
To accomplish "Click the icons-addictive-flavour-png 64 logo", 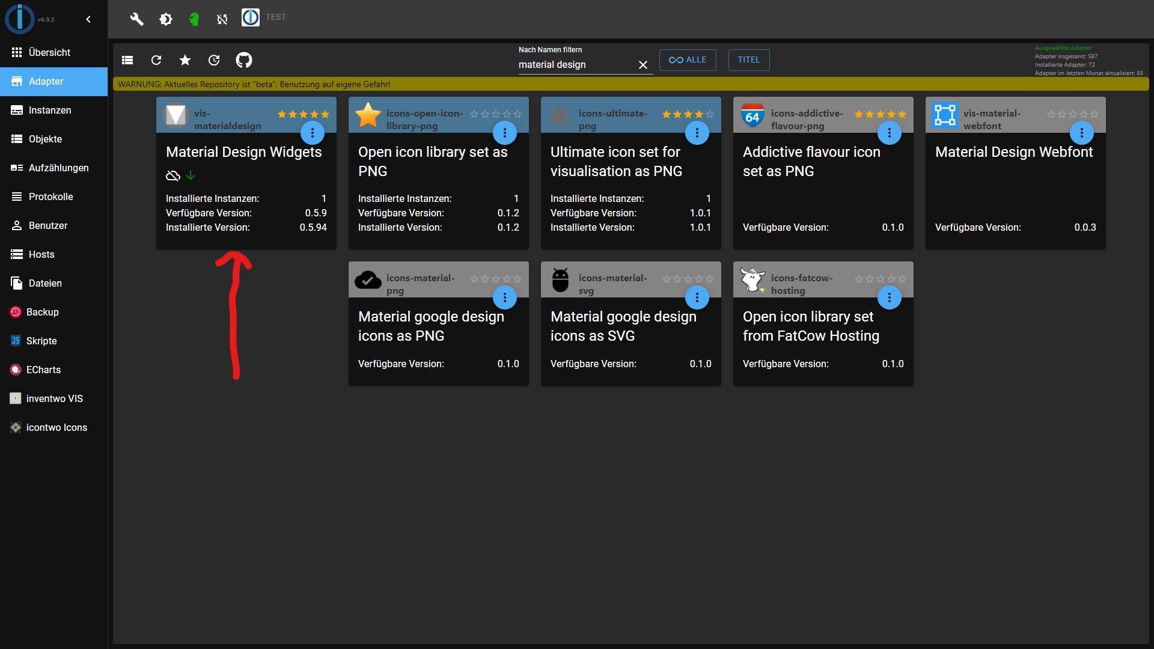I will tap(753, 115).
